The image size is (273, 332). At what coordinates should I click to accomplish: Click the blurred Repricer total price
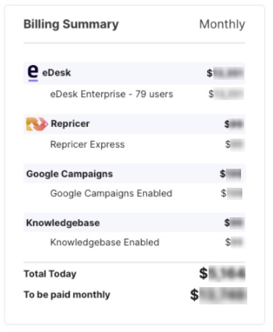coord(234,124)
